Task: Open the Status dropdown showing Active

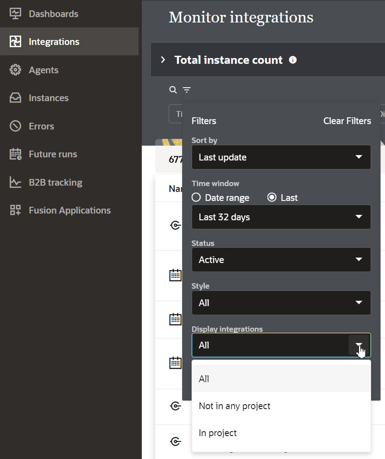Action: click(x=281, y=260)
